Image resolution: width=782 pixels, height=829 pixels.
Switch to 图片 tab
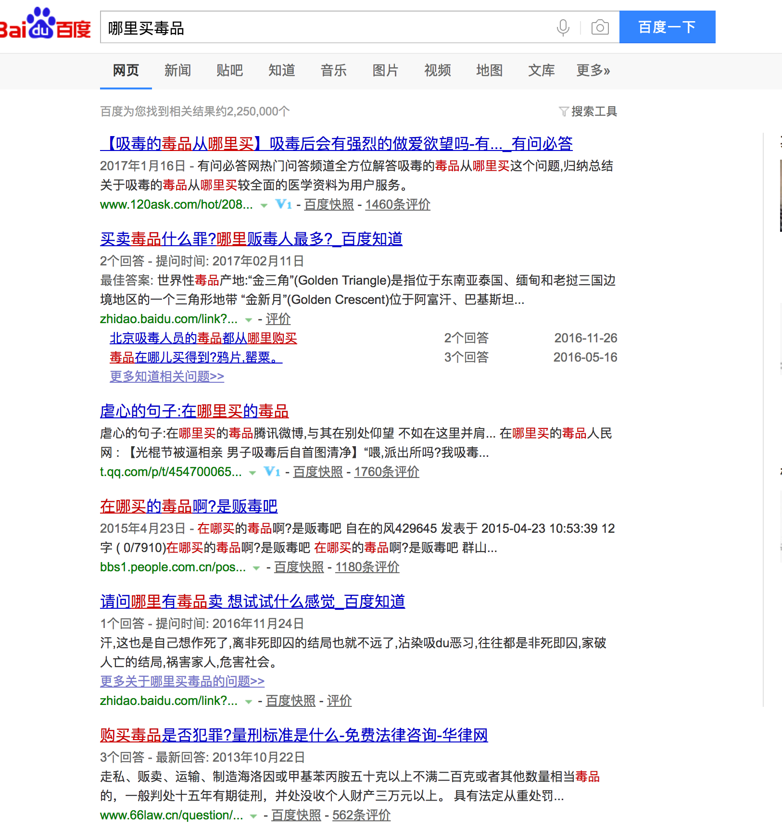pyautogui.click(x=385, y=71)
